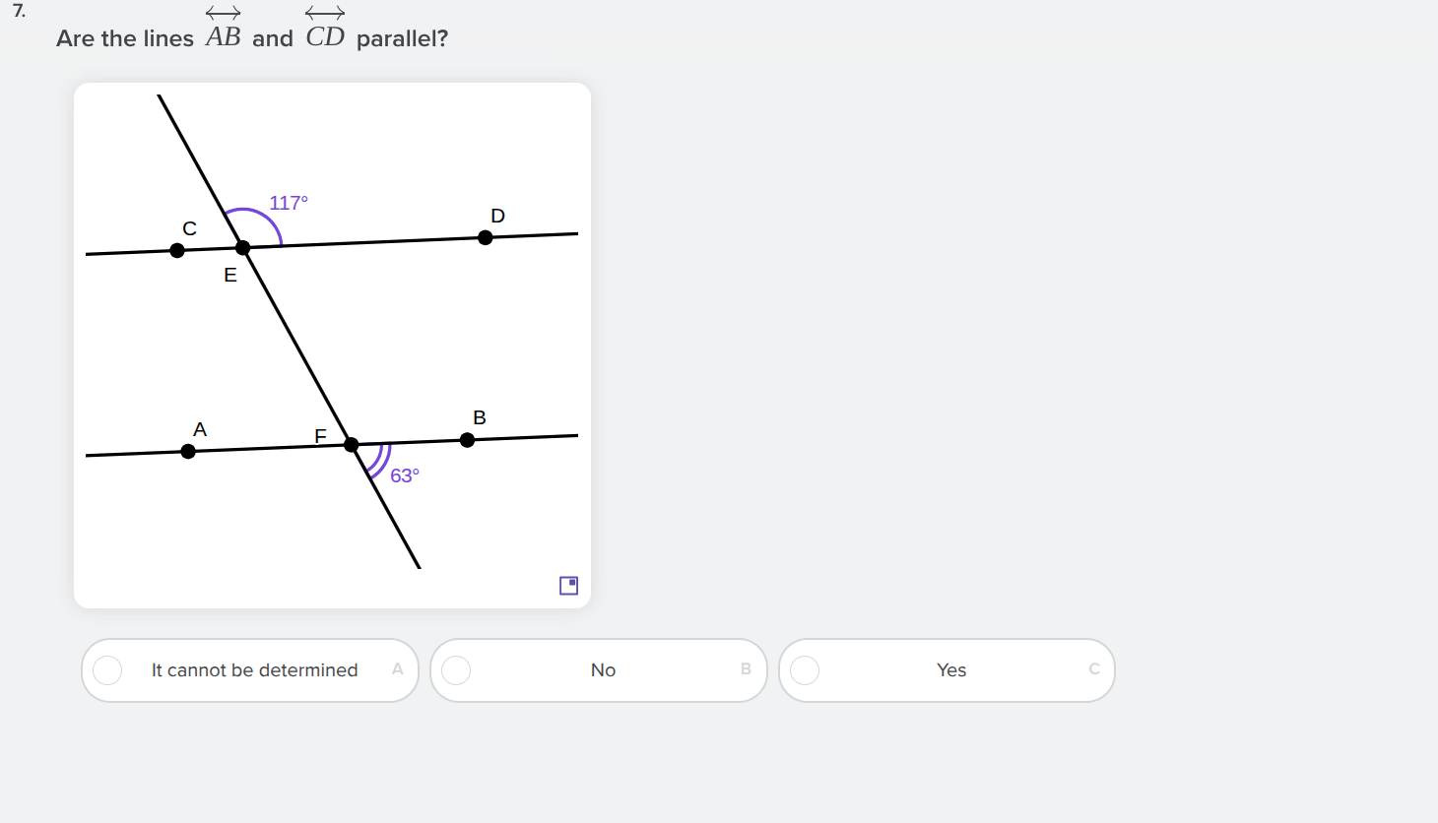Select the 'Yes' answer radio button
1438x823 pixels.
coord(805,670)
